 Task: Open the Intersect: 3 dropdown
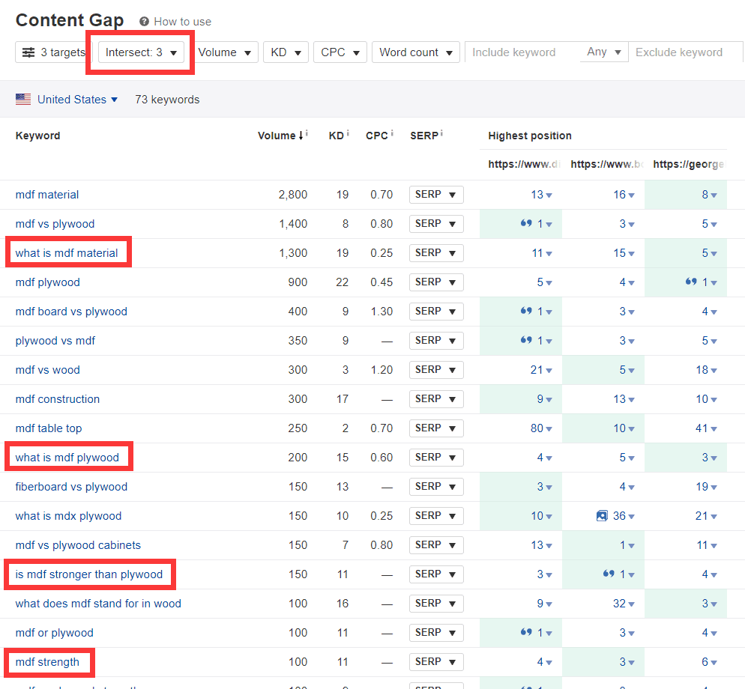tap(141, 52)
